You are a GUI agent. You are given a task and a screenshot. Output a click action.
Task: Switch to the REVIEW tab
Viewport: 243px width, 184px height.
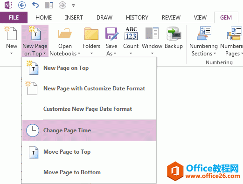tap(171, 18)
